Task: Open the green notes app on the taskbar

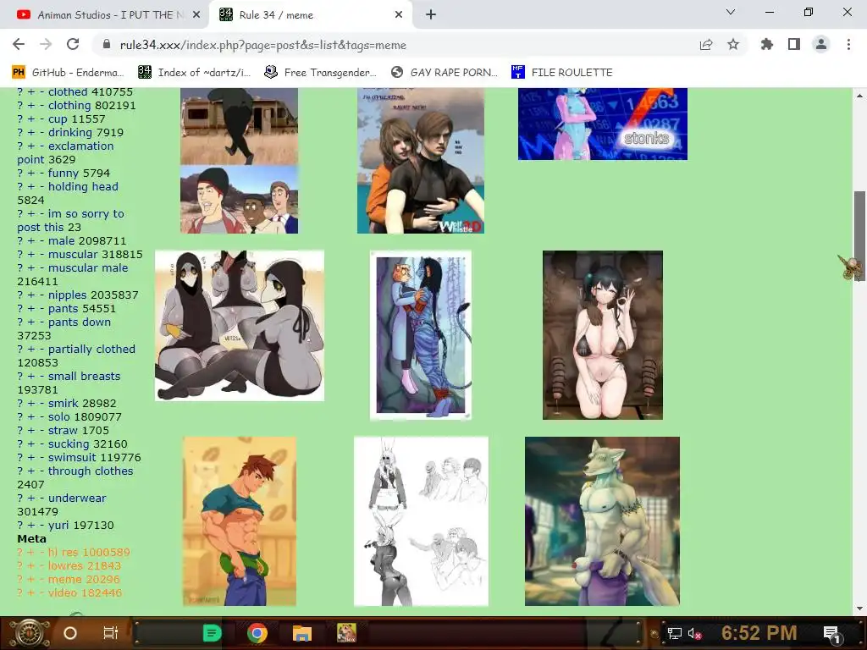Action: [x=212, y=633]
